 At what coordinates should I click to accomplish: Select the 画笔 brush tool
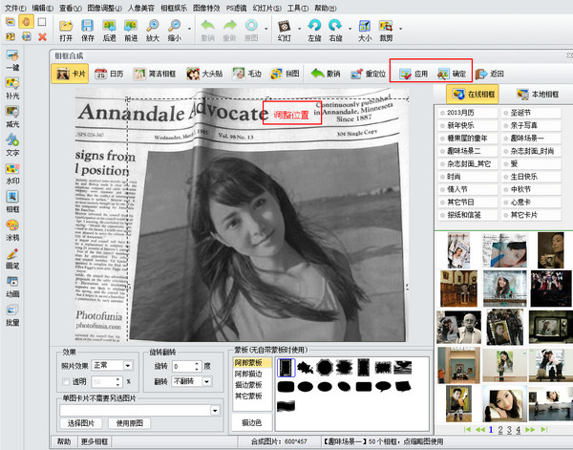tap(12, 259)
